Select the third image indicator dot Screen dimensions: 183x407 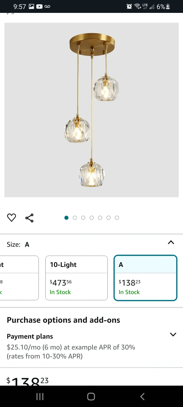click(x=83, y=218)
